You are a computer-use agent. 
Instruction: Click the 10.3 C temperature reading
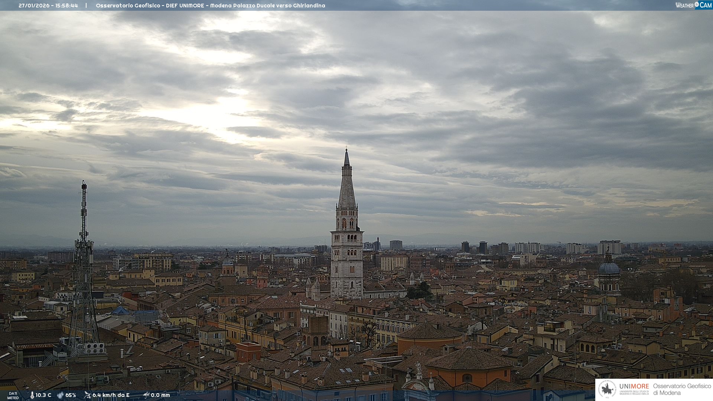(x=43, y=395)
